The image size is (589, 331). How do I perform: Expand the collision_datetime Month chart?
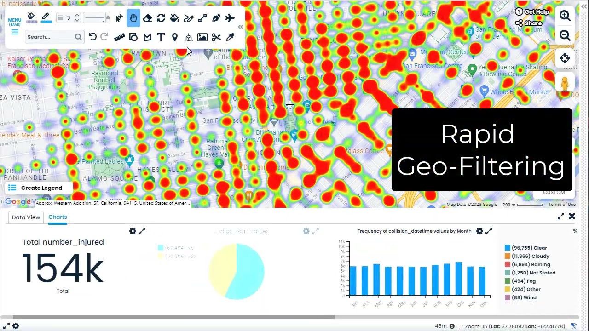click(489, 231)
